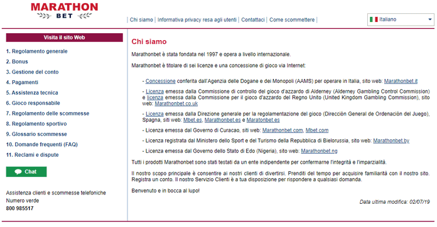Open the Chi siamo top menu item
This screenshot has width=437, height=227.
pyautogui.click(x=141, y=19)
